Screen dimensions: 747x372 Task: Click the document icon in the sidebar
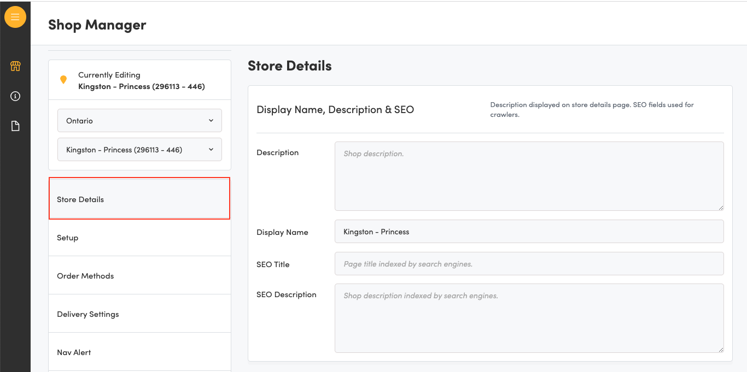pyautogui.click(x=15, y=126)
